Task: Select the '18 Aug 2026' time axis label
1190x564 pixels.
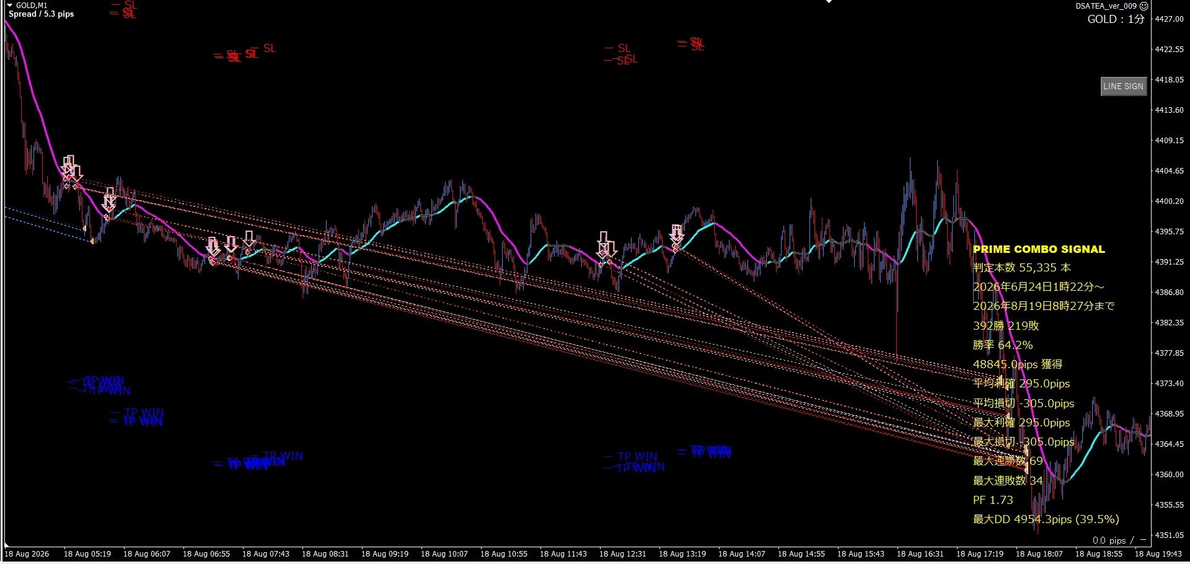Action: [x=27, y=554]
